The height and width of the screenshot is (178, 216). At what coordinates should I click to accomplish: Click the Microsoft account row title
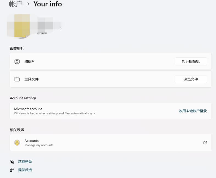[28, 109]
